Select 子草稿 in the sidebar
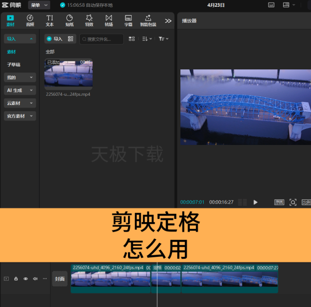The height and width of the screenshot is (307, 311). coord(13,65)
